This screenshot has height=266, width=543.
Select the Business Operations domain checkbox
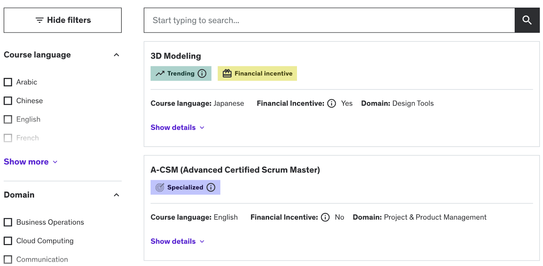pos(8,222)
